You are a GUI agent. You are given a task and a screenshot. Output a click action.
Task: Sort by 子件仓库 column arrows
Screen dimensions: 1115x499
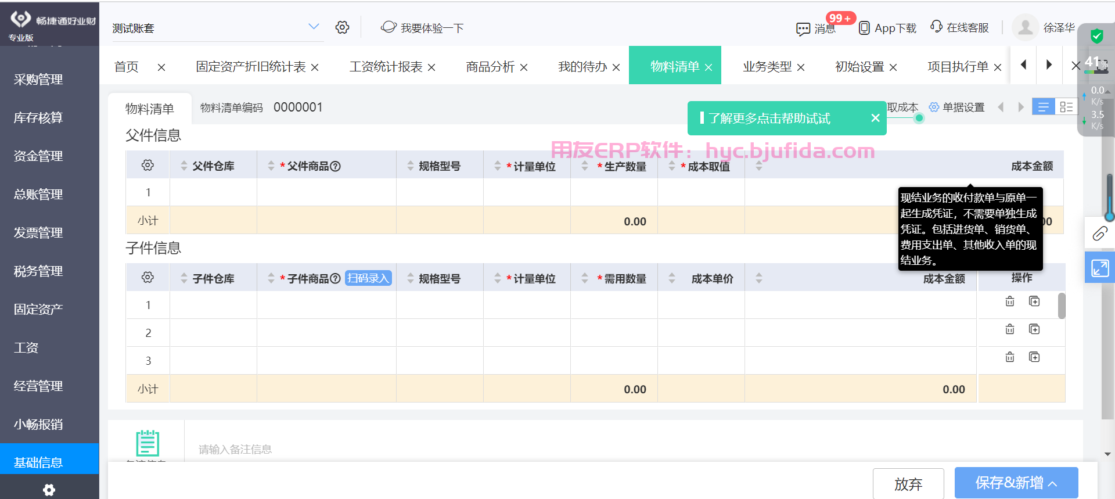(x=184, y=279)
